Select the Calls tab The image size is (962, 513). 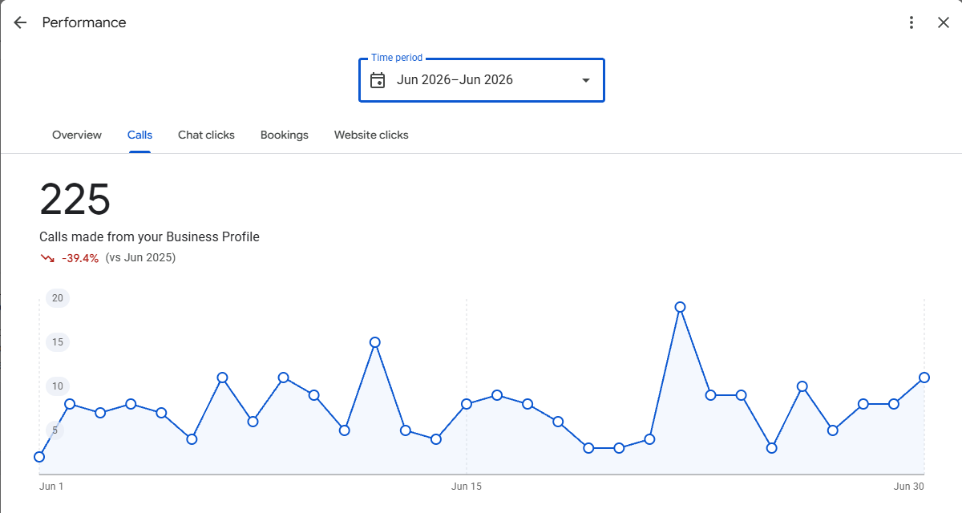tap(139, 135)
